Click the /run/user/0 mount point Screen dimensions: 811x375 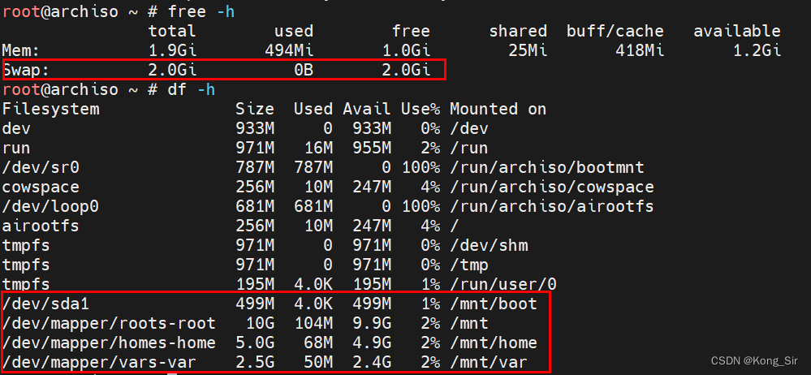point(503,284)
